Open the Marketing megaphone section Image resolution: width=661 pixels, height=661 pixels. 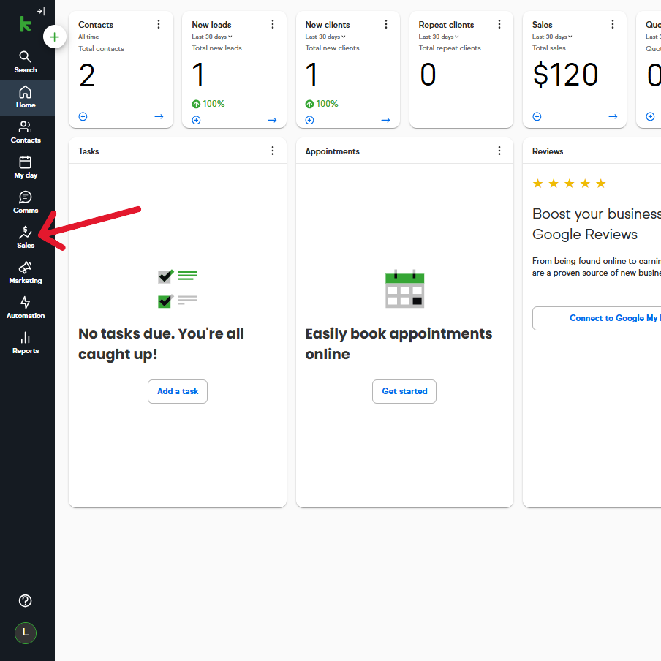click(26, 272)
